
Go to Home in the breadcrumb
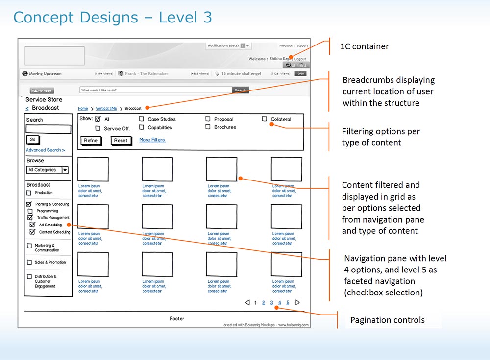[x=83, y=108]
